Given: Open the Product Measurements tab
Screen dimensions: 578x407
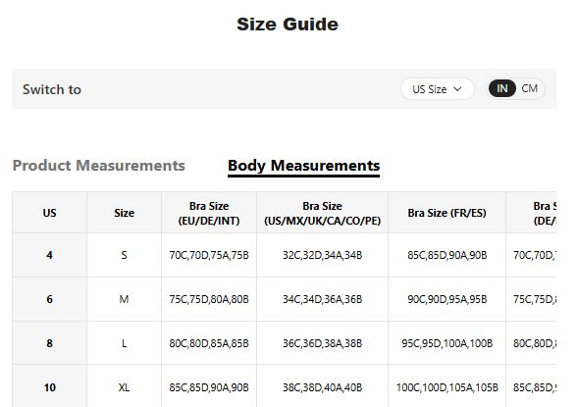Looking at the screenshot, I should coord(99,166).
